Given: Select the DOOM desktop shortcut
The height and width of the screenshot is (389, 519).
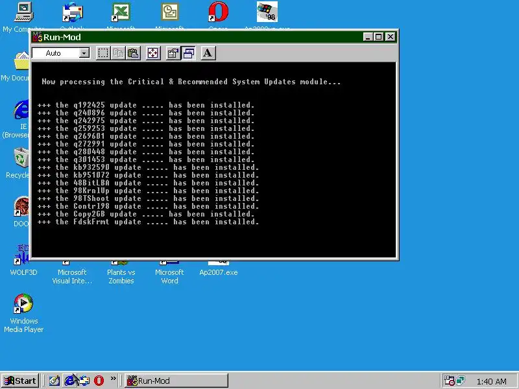Looking at the screenshot, I should (x=22, y=207).
